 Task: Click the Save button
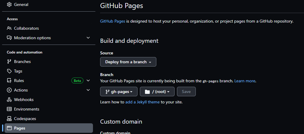click(186, 92)
